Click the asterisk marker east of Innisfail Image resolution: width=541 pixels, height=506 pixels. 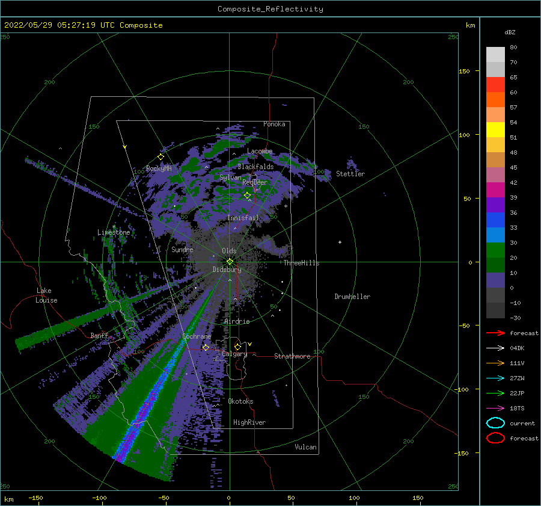pyautogui.click(x=286, y=206)
